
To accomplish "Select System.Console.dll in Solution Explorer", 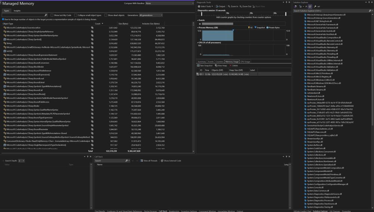I will point(315,187).
